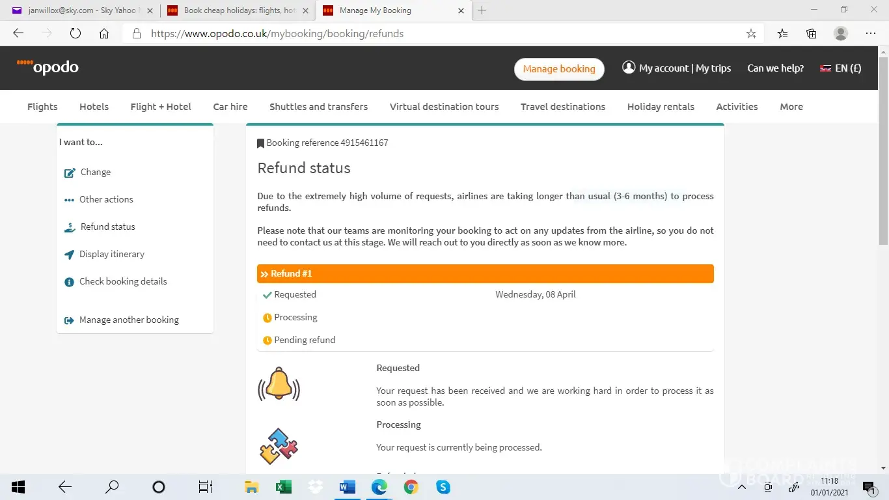Switch to the Sky Yahoo mail tab
The height and width of the screenshot is (500, 889).
click(81, 10)
